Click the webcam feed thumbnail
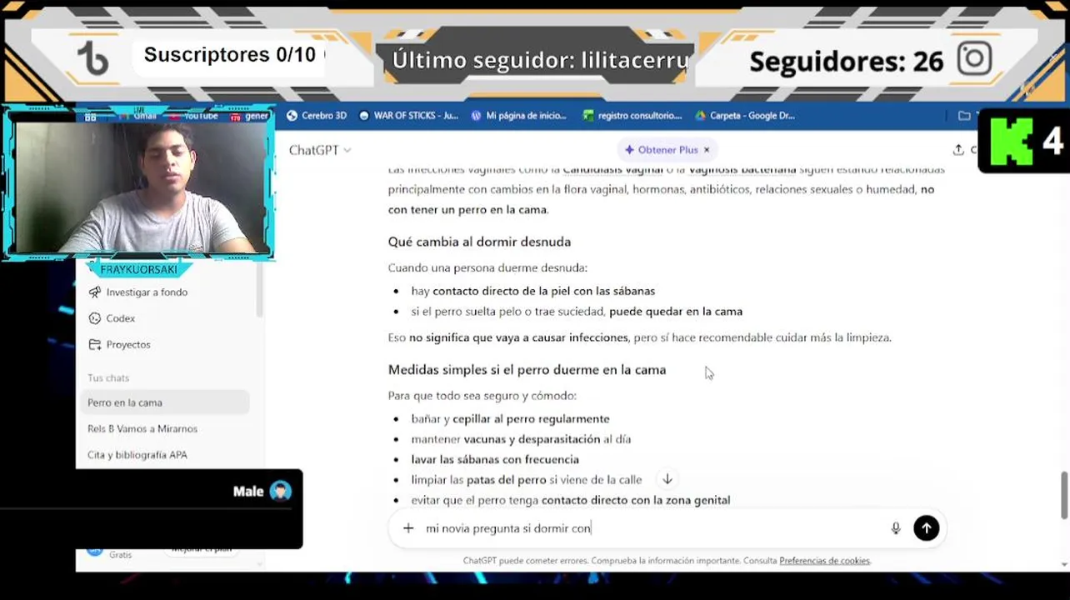The height and width of the screenshot is (600, 1070). pos(140,187)
